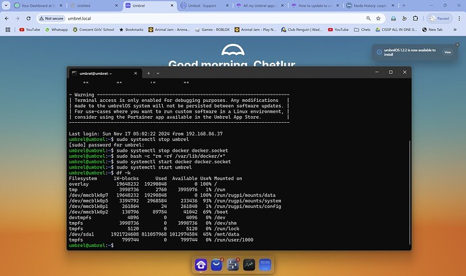The width and height of the screenshot is (466, 276).
Task: Go forward in the browser
Action: 18,18
